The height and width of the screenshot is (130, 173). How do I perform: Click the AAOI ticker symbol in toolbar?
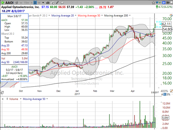pos(10,3)
